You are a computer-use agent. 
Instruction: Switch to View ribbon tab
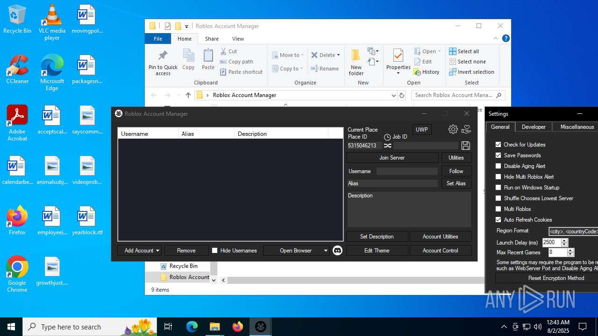pyautogui.click(x=238, y=39)
